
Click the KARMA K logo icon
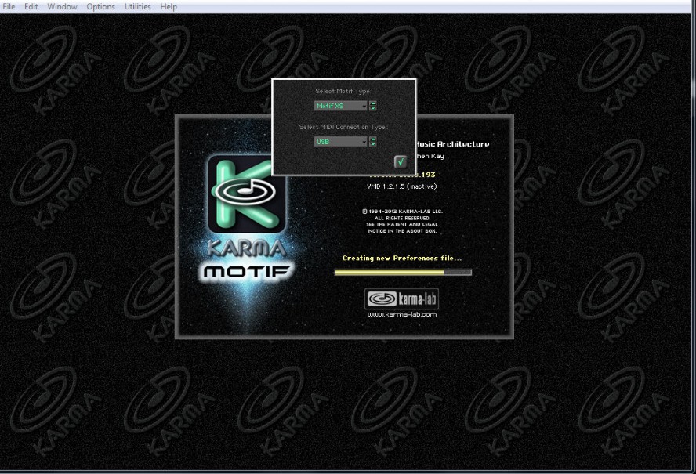[x=246, y=193]
